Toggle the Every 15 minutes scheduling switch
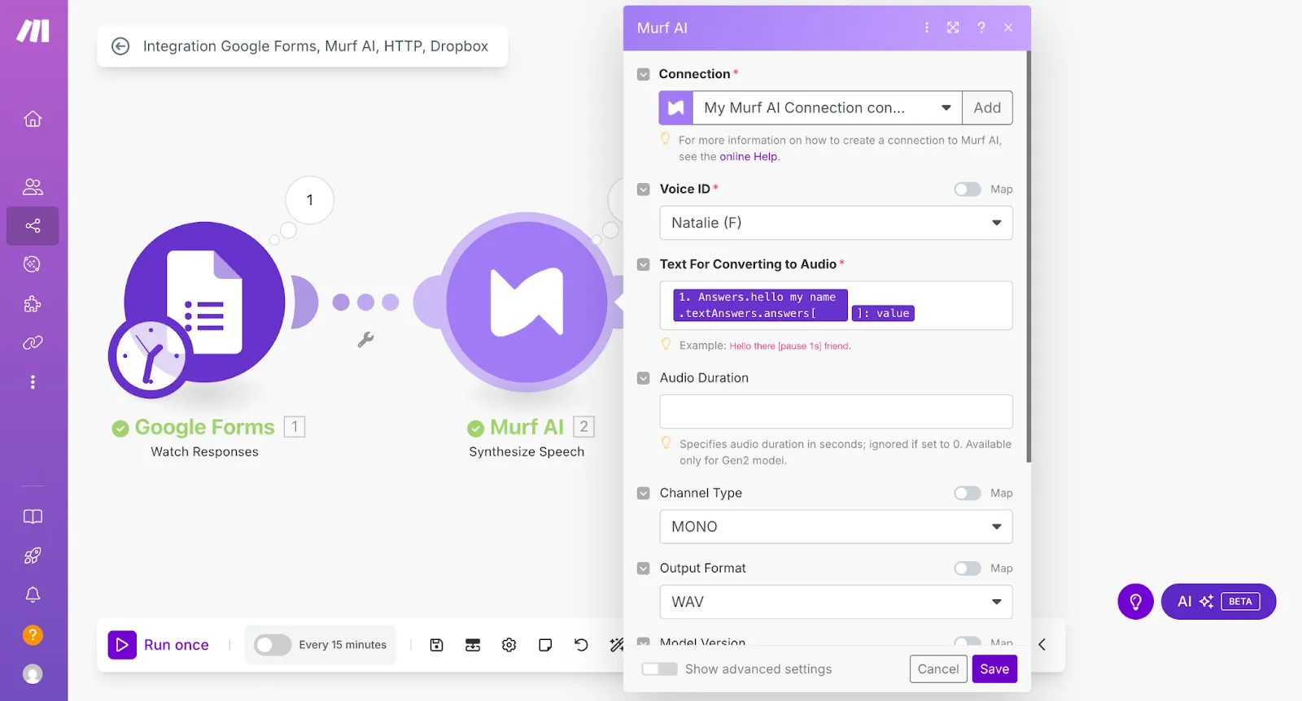This screenshot has width=1302, height=701. click(273, 645)
